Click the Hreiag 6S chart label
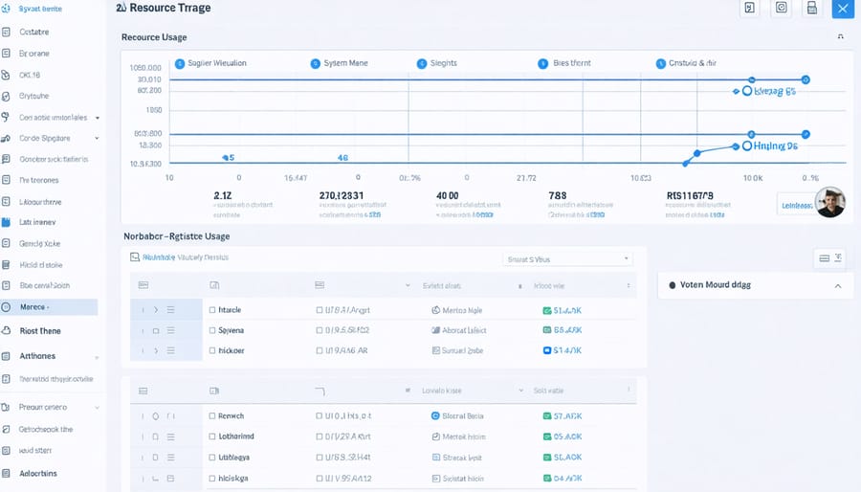Screen dimensions: 861x492 pyautogui.click(x=774, y=91)
